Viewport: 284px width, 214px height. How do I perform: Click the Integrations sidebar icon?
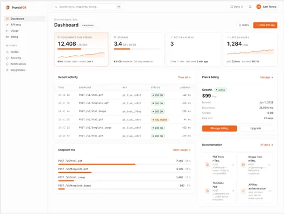(7, 70)
